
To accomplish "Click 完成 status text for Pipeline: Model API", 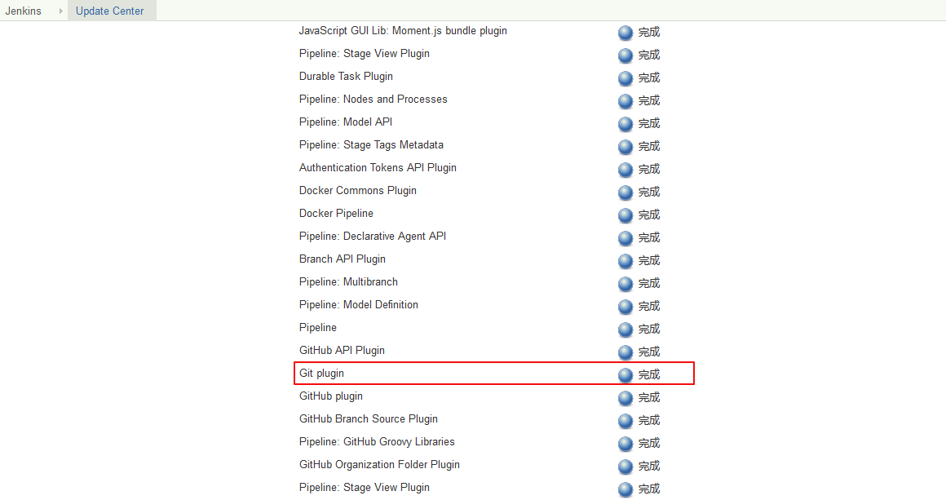I will [x=649, y=124].
